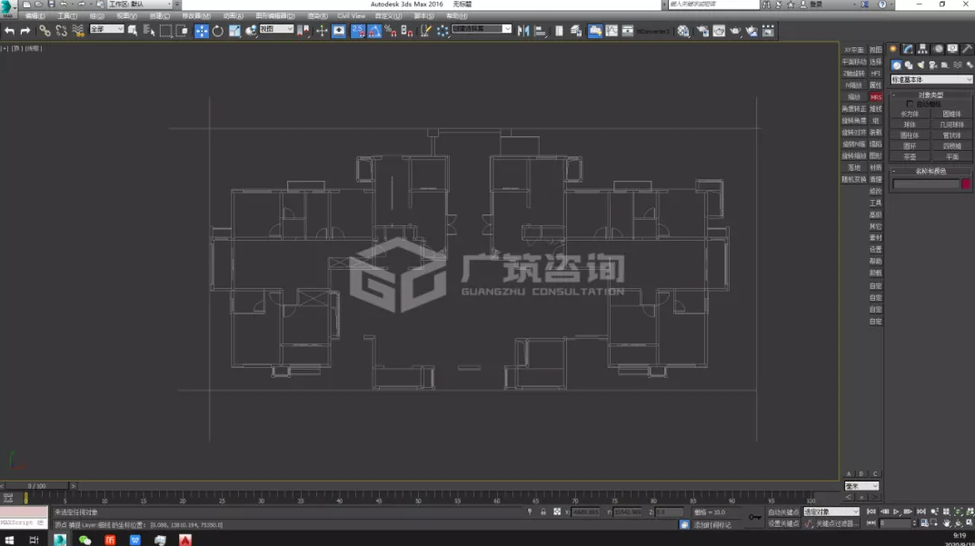
Task: Switch to the Hierarchy command panel tab
Action: coord(923,48)
